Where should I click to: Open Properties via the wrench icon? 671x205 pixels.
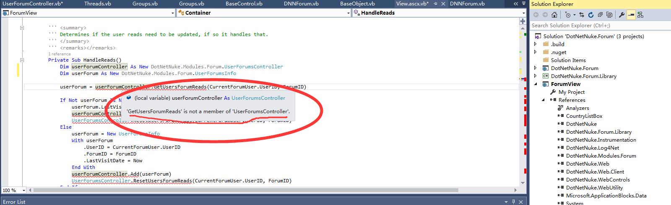[x=622, y=15]
